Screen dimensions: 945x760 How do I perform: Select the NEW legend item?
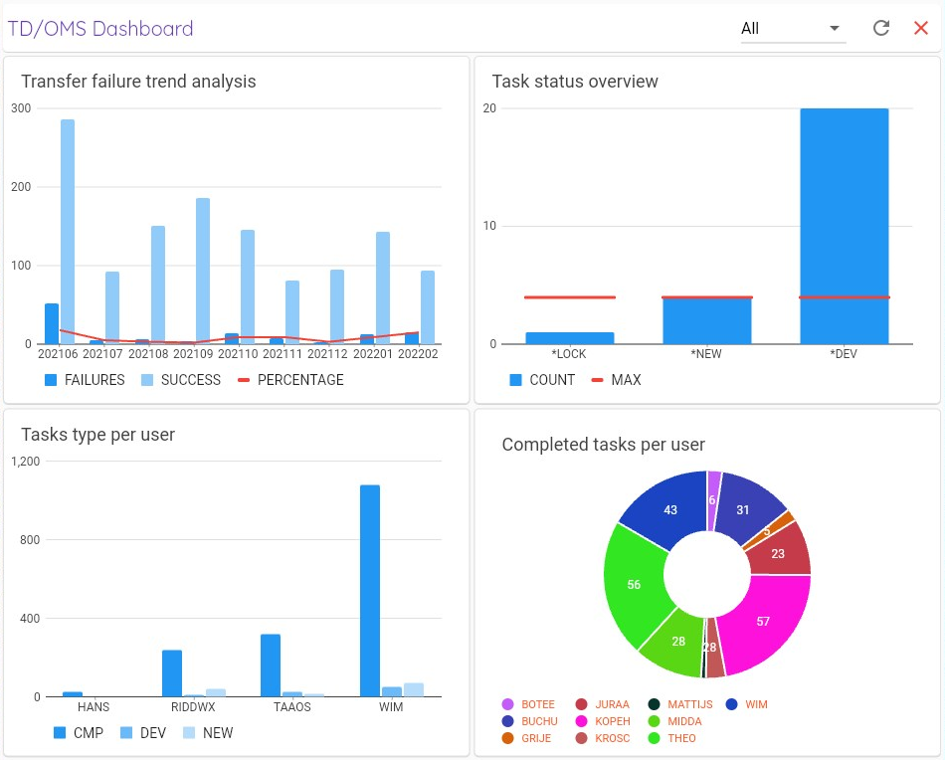click(x=208, y=733)
